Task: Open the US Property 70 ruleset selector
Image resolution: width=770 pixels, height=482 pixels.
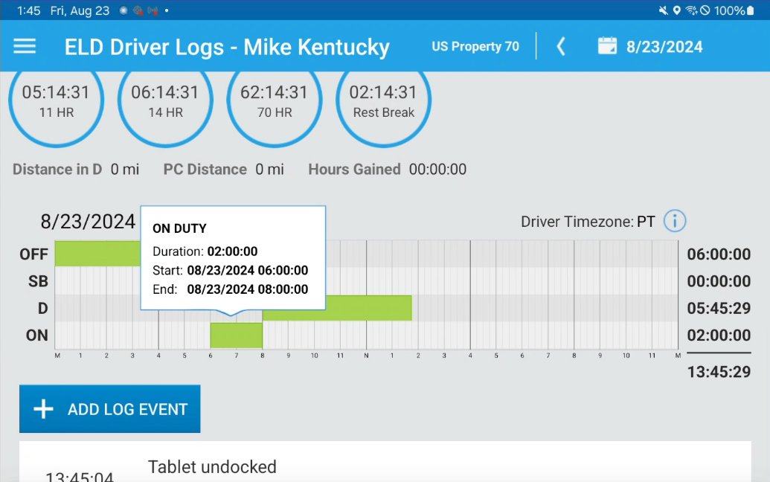Action: tap(475, 47)
